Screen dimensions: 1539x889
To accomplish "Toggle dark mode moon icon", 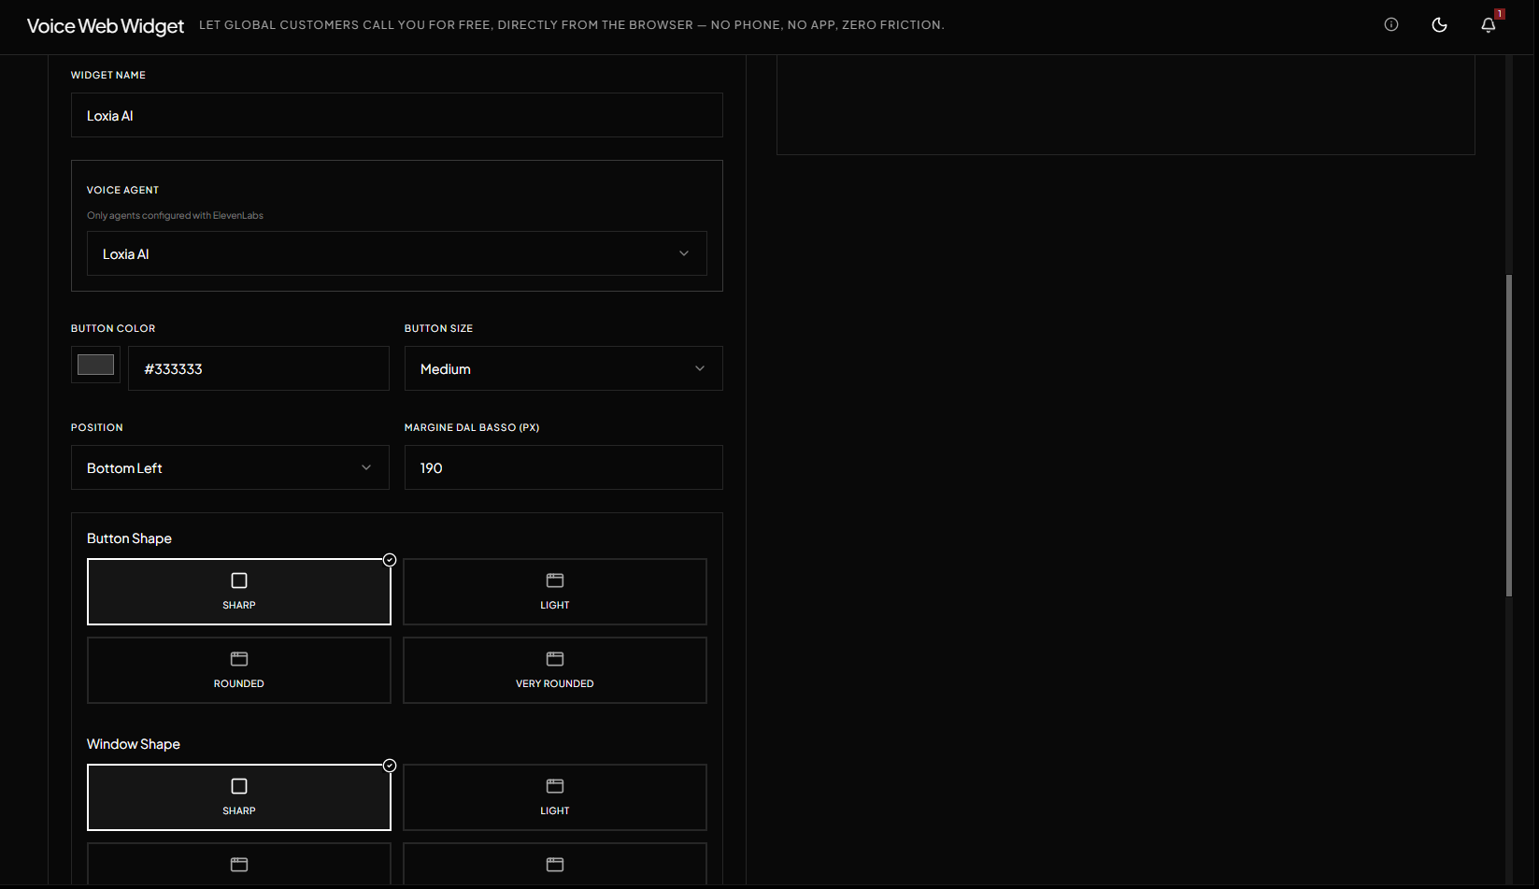I will [x=1440, y=25].
